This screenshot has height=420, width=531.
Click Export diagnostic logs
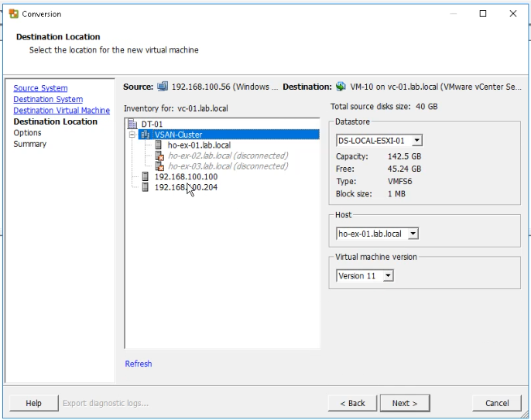tap(105, 403)
